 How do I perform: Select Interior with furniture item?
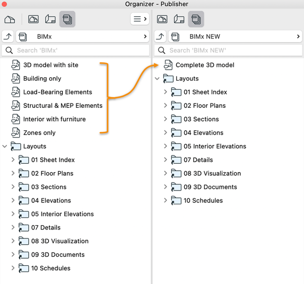54,119
